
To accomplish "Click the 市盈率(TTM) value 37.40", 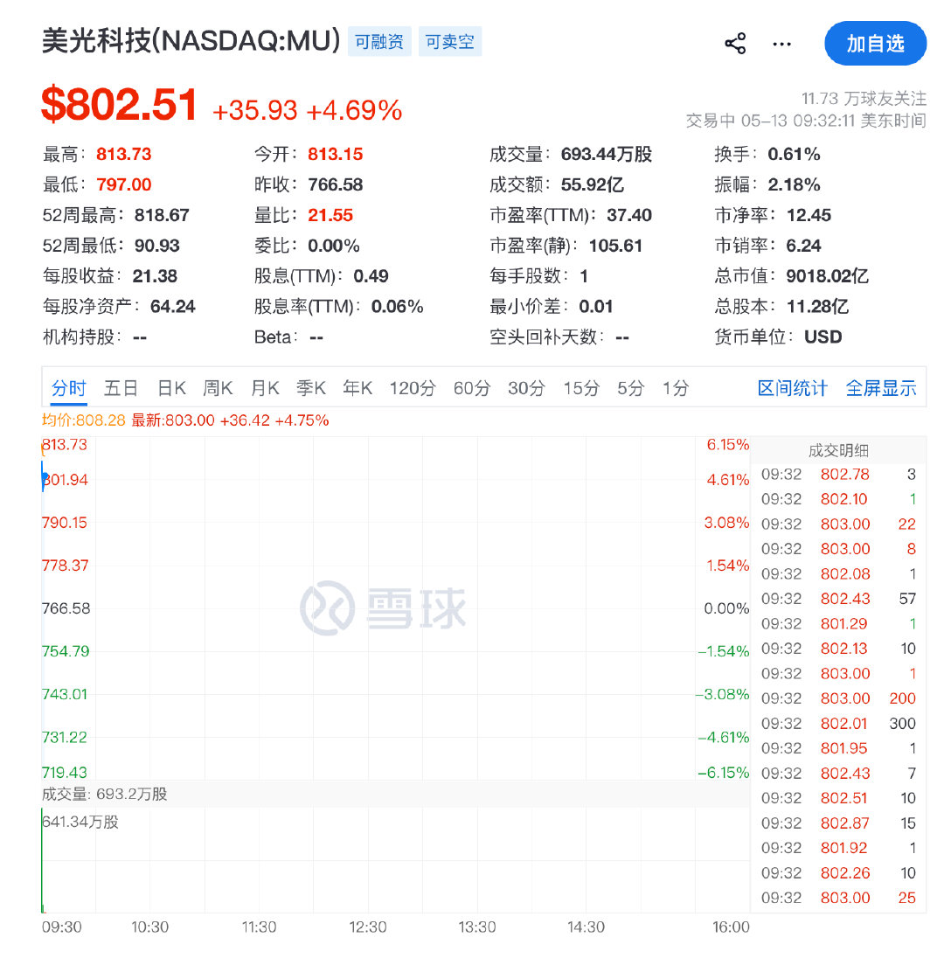I will [629, 215].
